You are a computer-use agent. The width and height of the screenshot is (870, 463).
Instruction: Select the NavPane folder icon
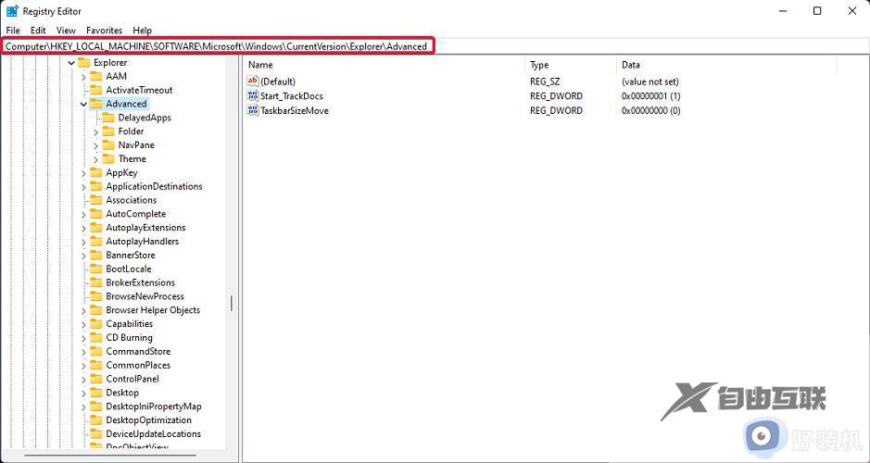[108, 145]
